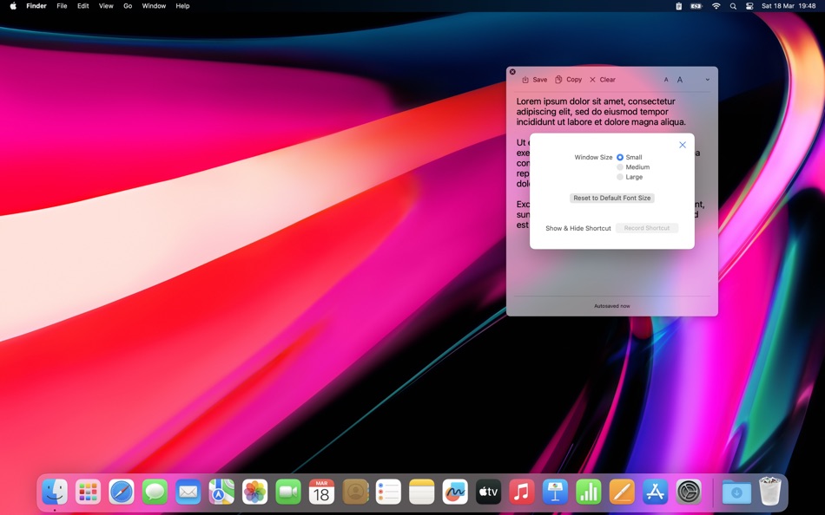Open the View menu
Screen dimensions: 825x515
106,6
